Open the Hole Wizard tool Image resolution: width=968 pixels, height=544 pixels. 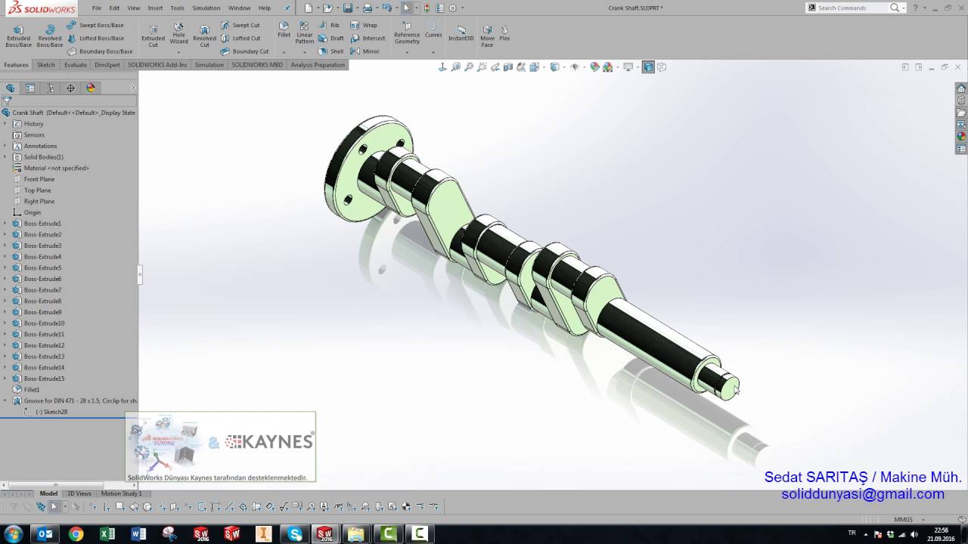(x=178, y=34)
